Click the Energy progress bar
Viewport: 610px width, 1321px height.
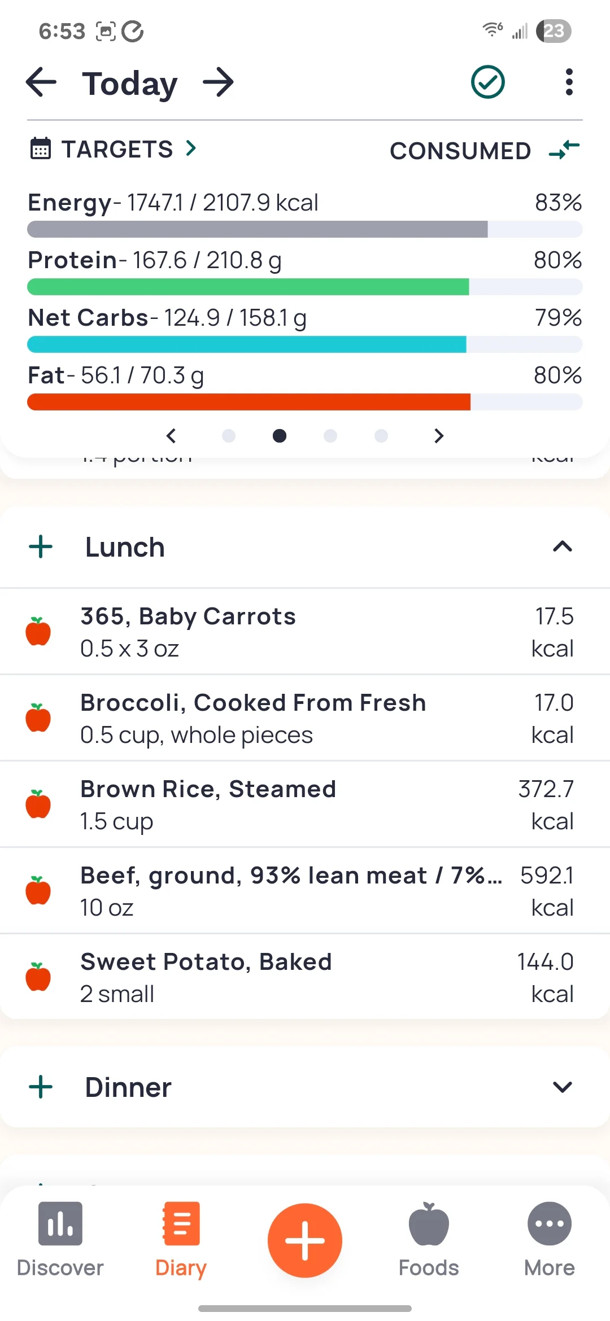pos(305,229)
